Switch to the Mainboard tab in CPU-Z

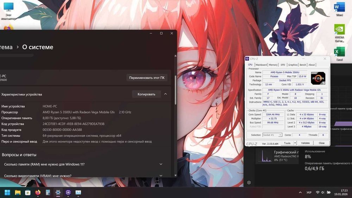click(261, 65)
